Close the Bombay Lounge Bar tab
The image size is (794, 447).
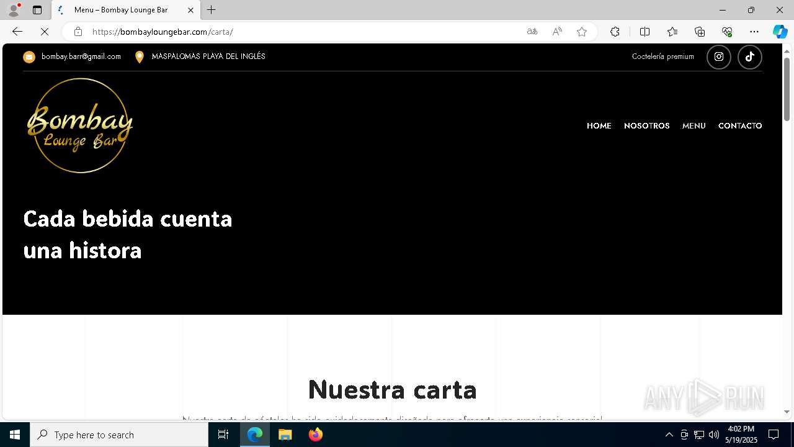click(x=190, y=10)
